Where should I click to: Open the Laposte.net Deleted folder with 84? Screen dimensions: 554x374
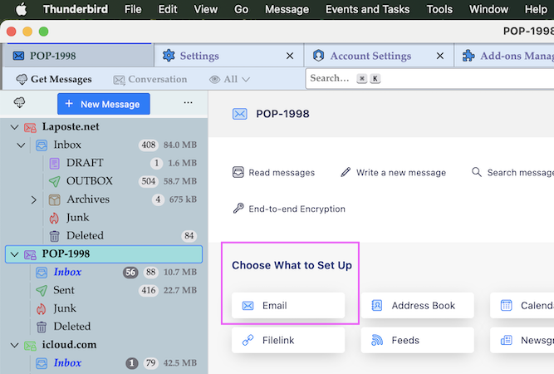pyautogui.click(x=104, y=236)
